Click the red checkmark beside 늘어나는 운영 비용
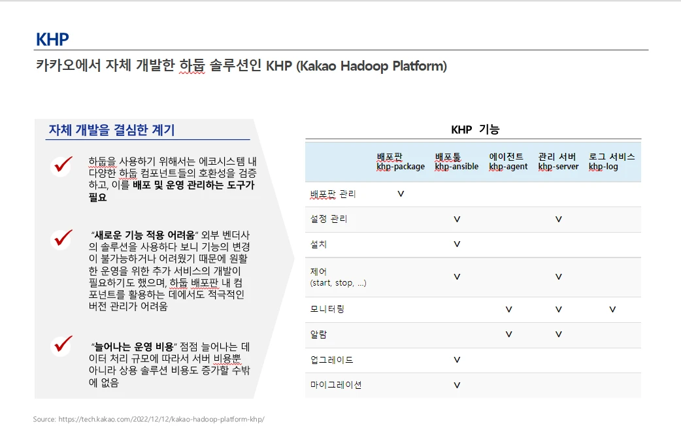Viewport: 681px width, 432px height. [x=63, y=344]
